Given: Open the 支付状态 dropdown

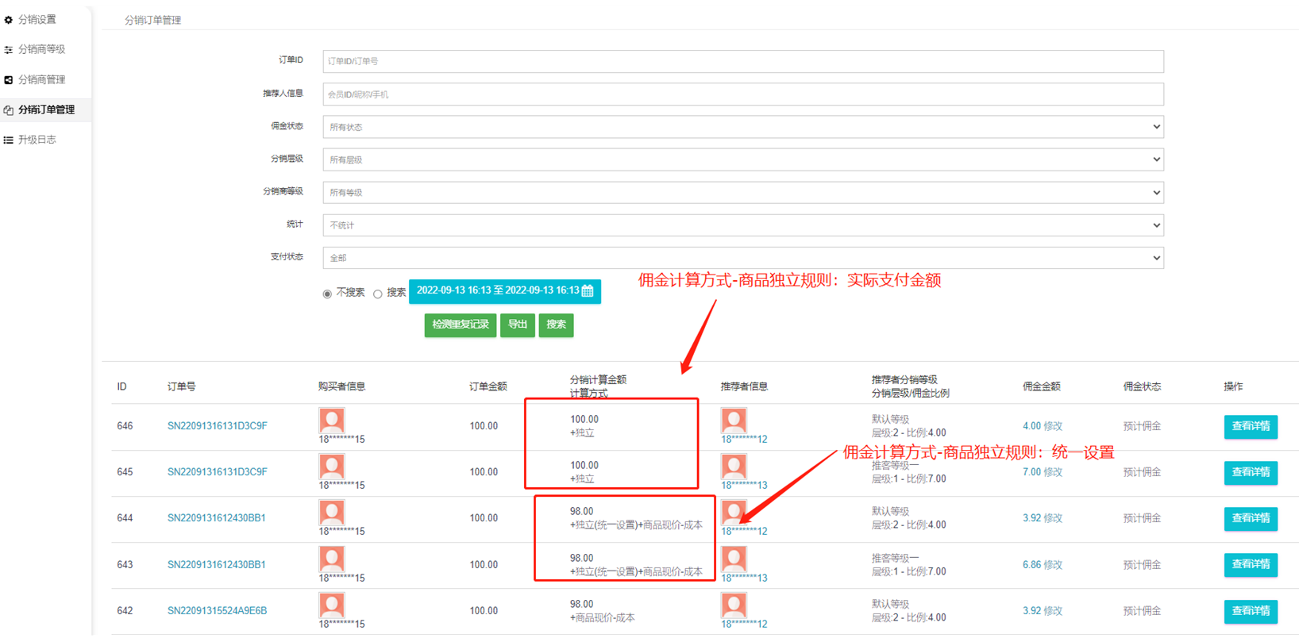Looking at the screenshot, I should coord(742,258).
